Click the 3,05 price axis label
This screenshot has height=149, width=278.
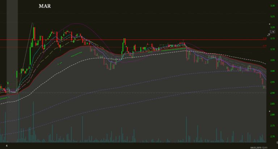coord(273,60)
